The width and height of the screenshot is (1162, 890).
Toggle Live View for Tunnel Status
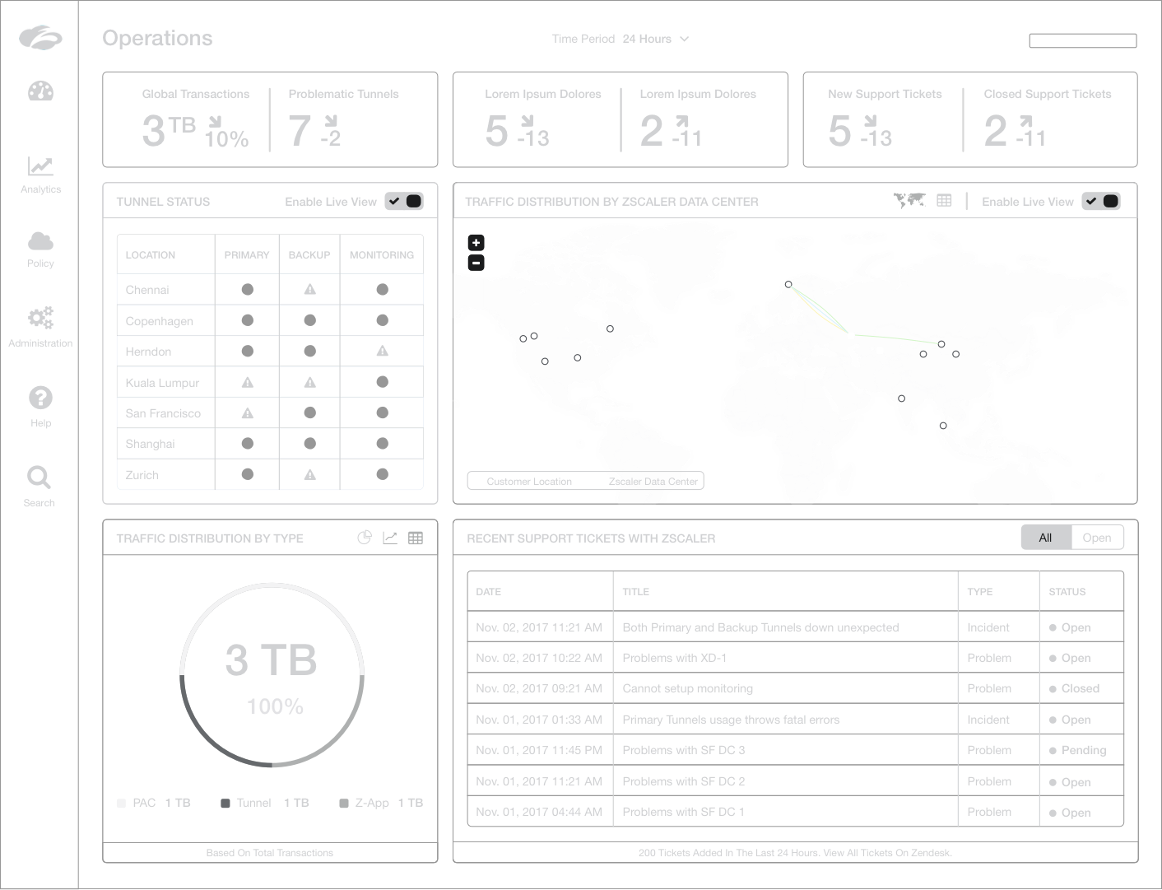(x=404, y=202)
